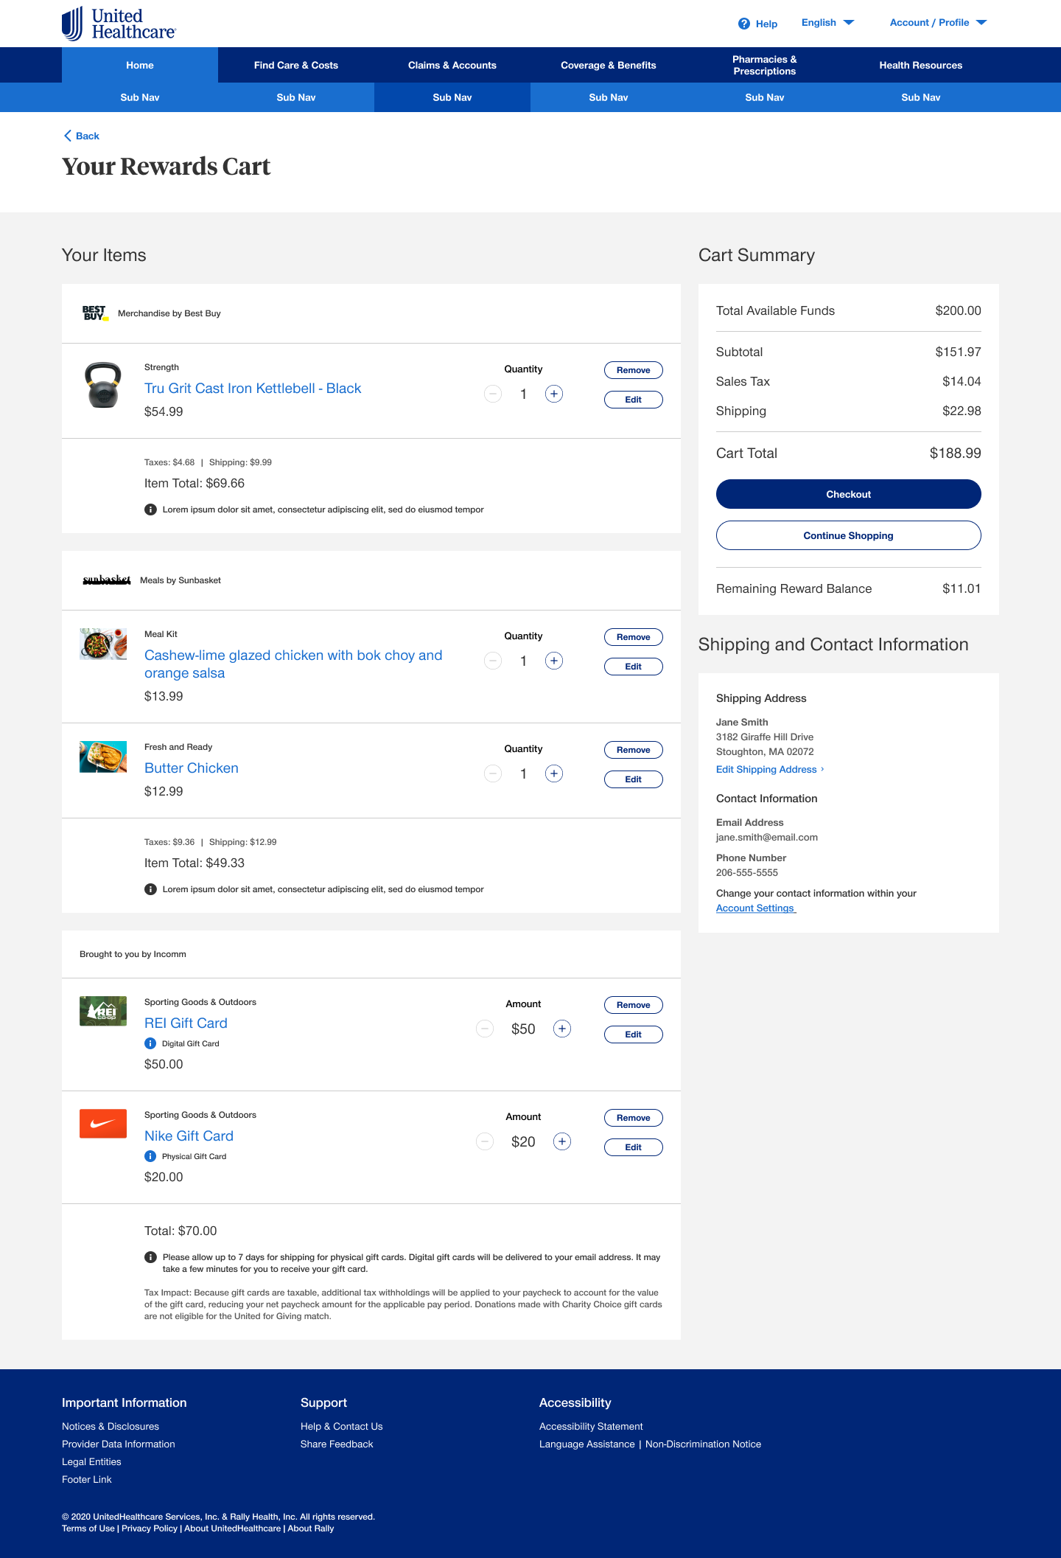Open Help & Contact Us footer link
This screenshot has width=1061, height=1558.
tap(342, 1427)
